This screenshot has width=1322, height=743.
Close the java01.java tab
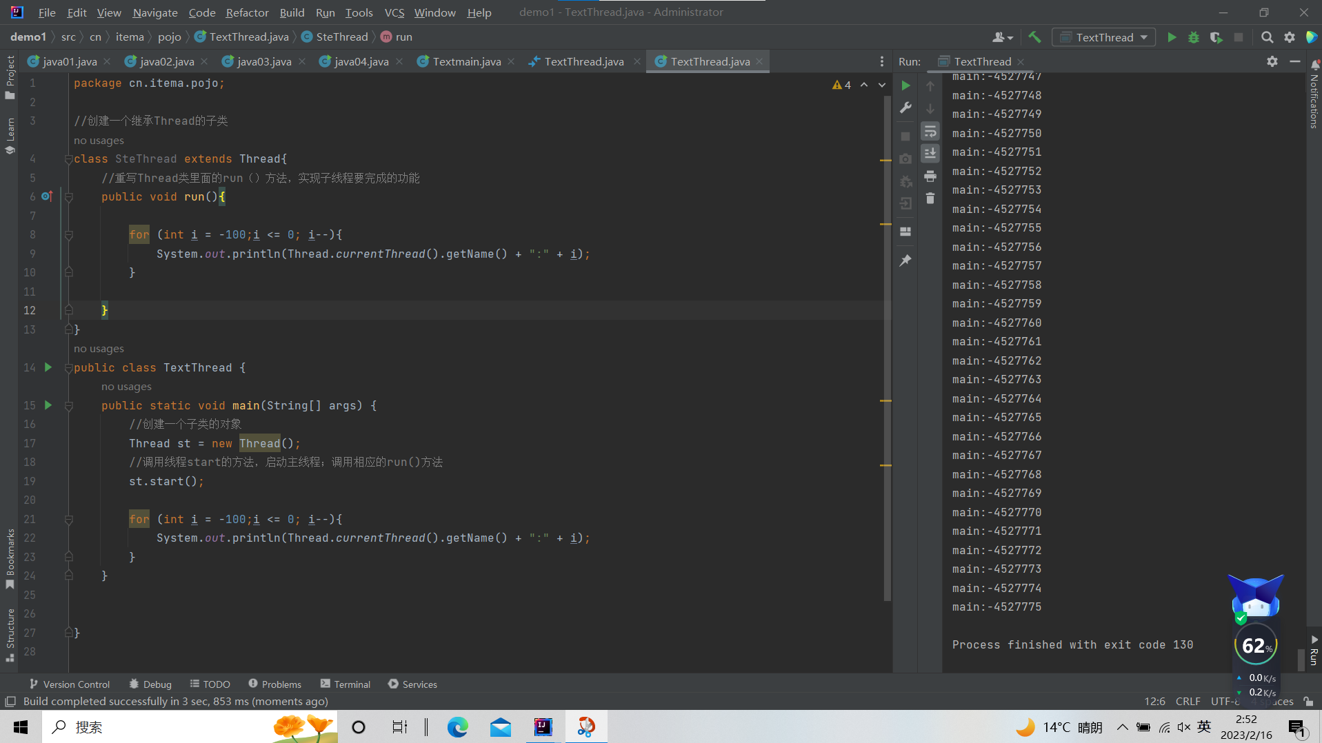point(107,61)
